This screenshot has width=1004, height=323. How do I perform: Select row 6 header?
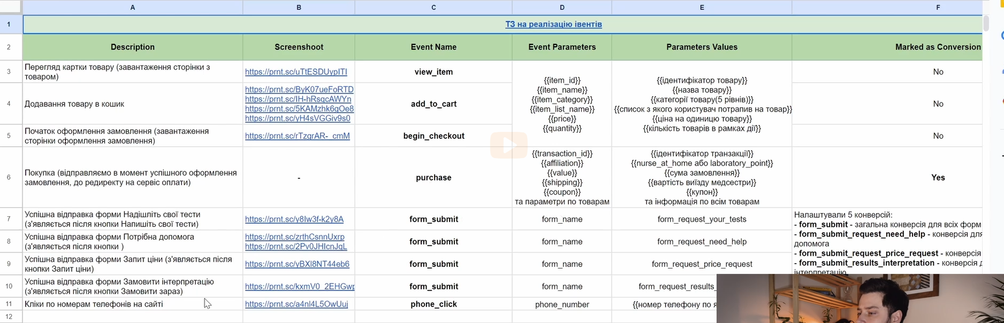coord(11,177)
